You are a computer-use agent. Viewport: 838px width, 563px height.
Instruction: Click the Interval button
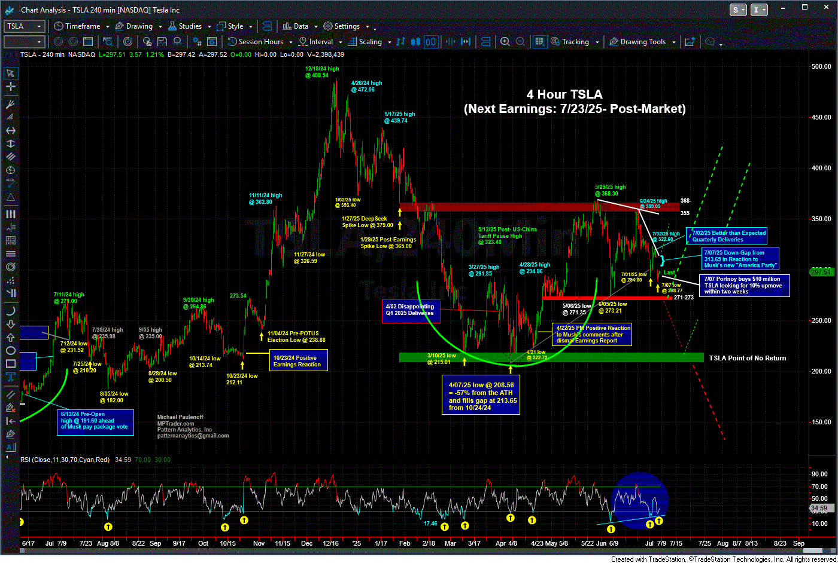tap(316, 42)
